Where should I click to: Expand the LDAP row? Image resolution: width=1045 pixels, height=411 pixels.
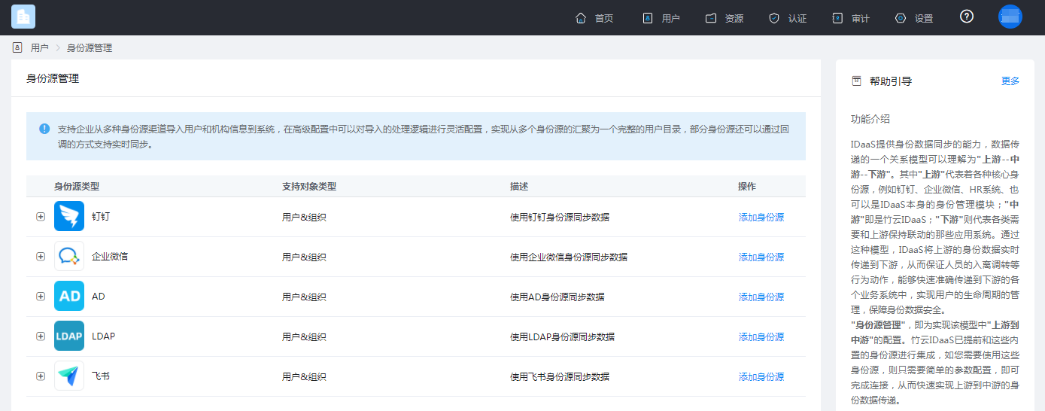pos(41,336)
